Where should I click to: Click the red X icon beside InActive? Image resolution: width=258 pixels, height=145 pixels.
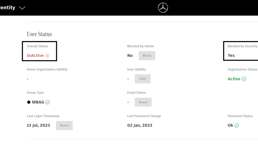click(x=47, y=56)
